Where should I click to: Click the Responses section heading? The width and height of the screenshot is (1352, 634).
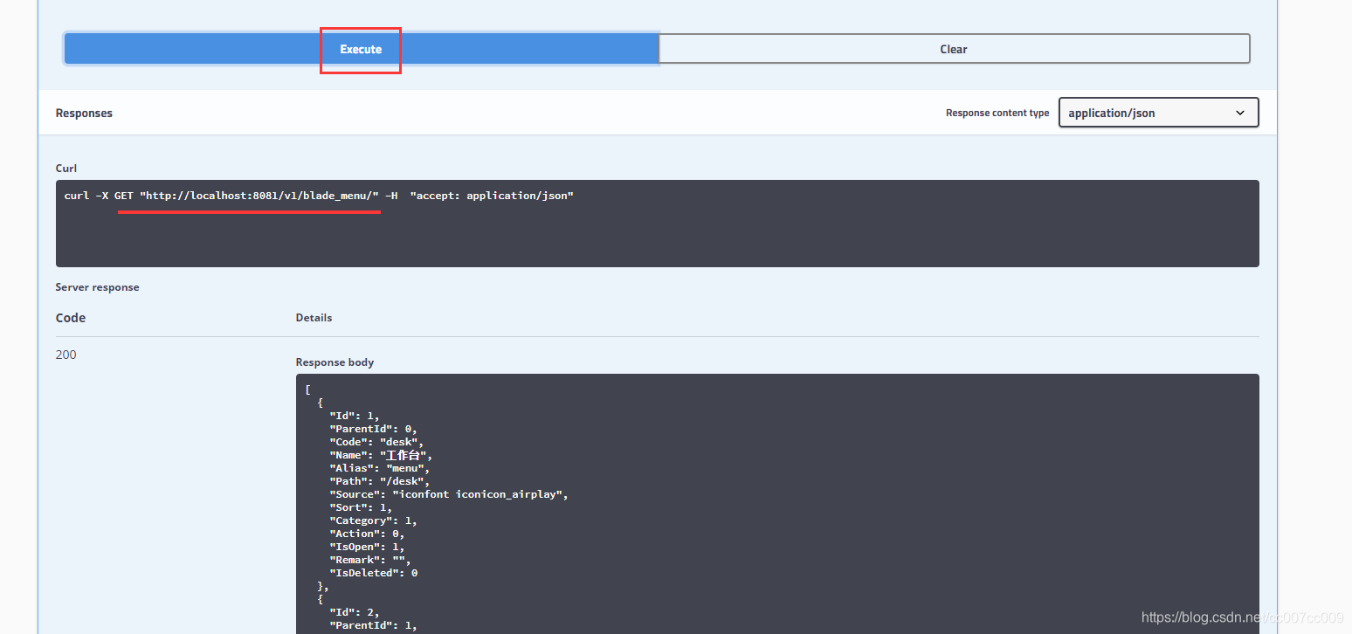point(84,114)
